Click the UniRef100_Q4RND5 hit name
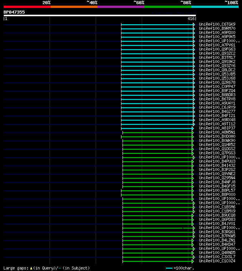The height and width of the screenshot is (271, 242). coord(217,253)
